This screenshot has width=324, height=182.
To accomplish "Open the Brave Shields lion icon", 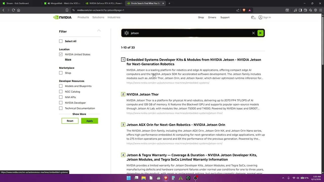I will pos(244,10).
